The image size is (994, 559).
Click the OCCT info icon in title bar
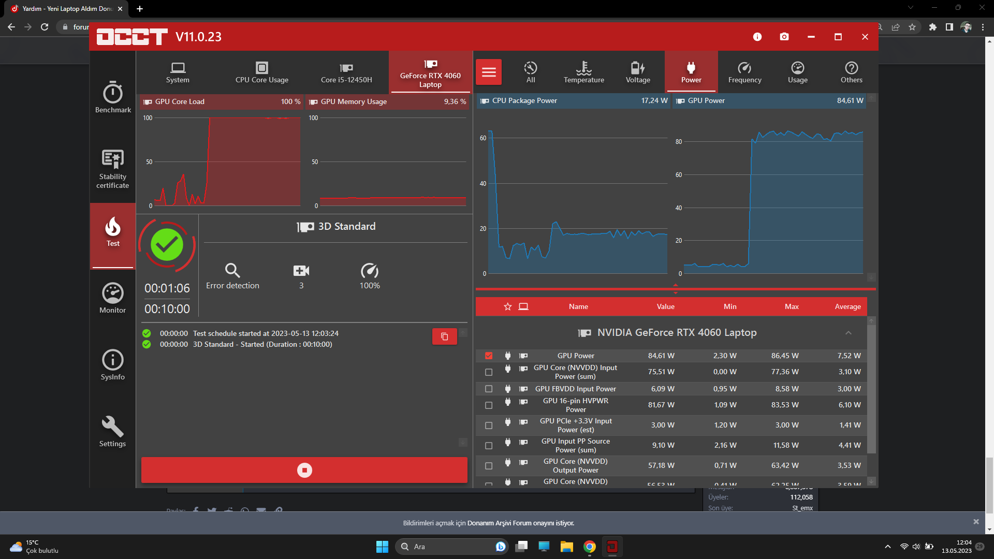[757, 37]
